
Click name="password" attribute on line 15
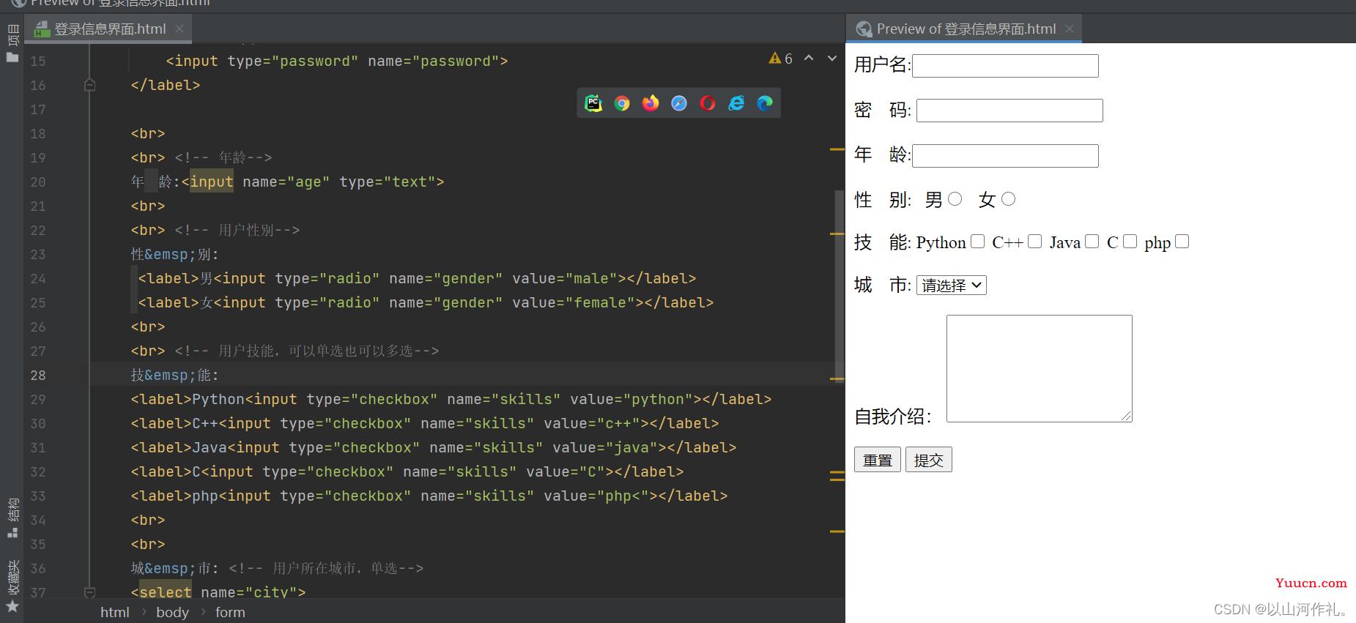[x=434, y=61]
